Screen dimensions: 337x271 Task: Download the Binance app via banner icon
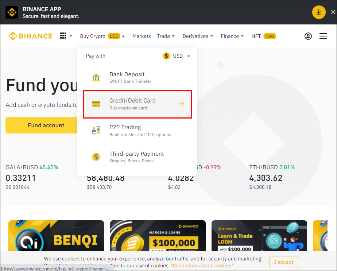pyautogui.click(x=319, y=12)
